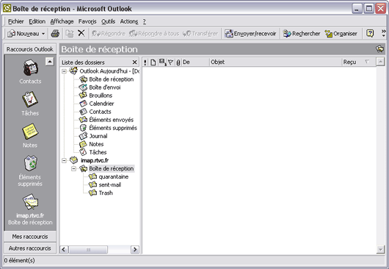Select the Boîte d'envoi folder
Image resolution: width=389 pixels, height=269 pixels.
click(x=100, y=87)
